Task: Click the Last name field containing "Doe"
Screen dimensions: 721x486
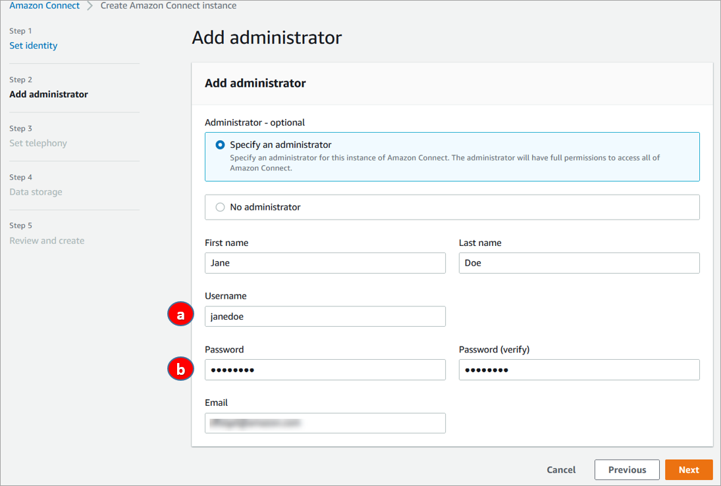Action: click(x=579, y=263)
